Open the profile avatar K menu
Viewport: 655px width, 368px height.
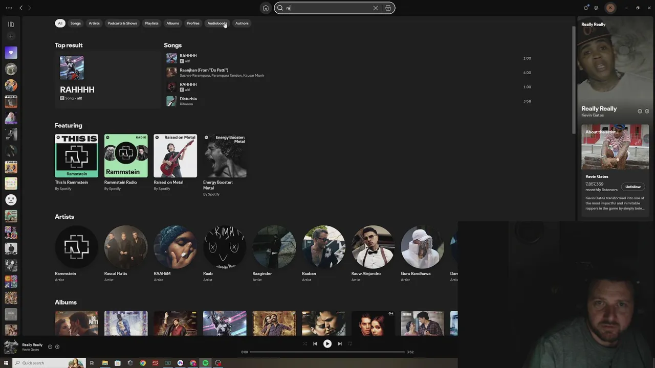pyautogui.click(x=610, y=8)
